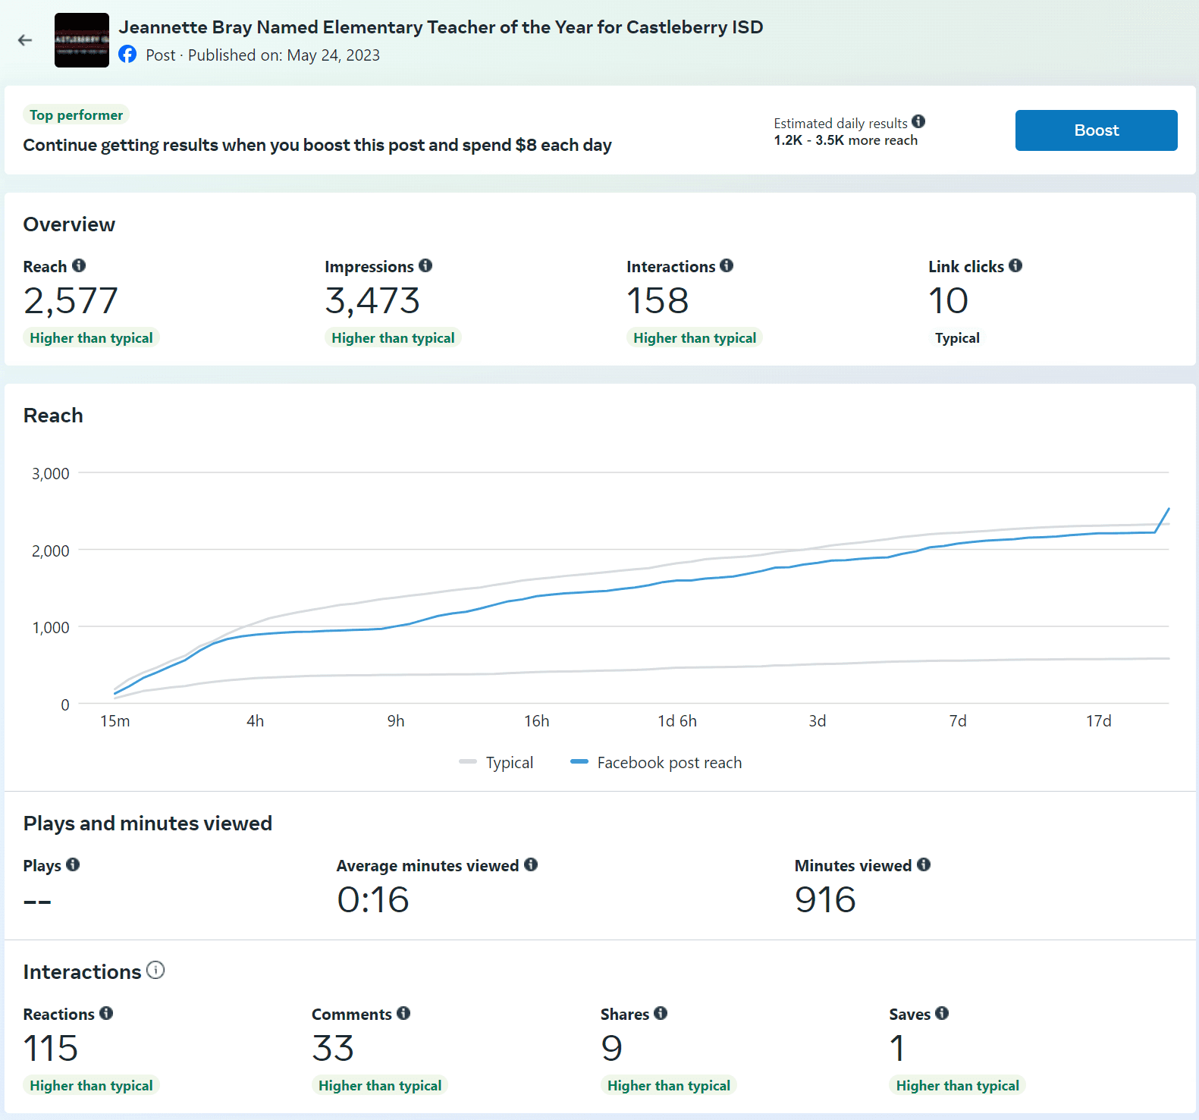Click the Reactions info icon
Viewport: 1199px width, 1120px height.
point(106,1013)
